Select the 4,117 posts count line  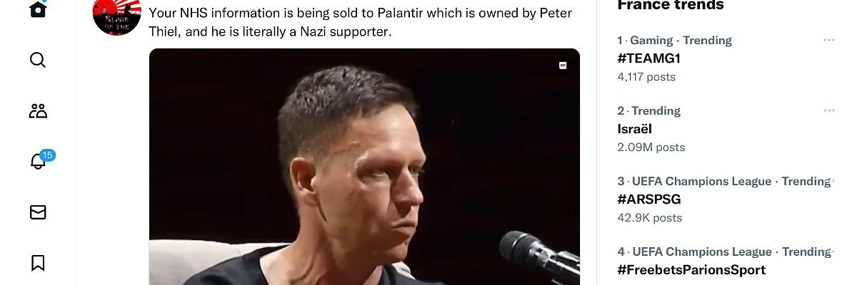click(646, 77)
